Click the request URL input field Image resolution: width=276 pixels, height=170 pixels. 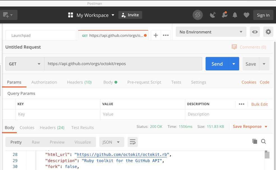123,64
